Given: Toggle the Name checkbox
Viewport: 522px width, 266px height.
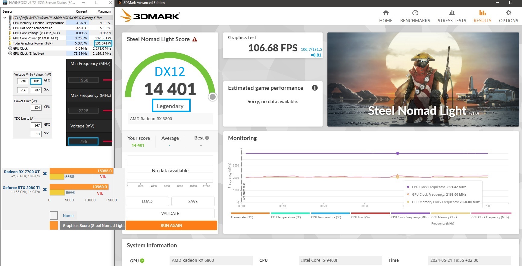Looking at the screenshot, I should 54,216.
